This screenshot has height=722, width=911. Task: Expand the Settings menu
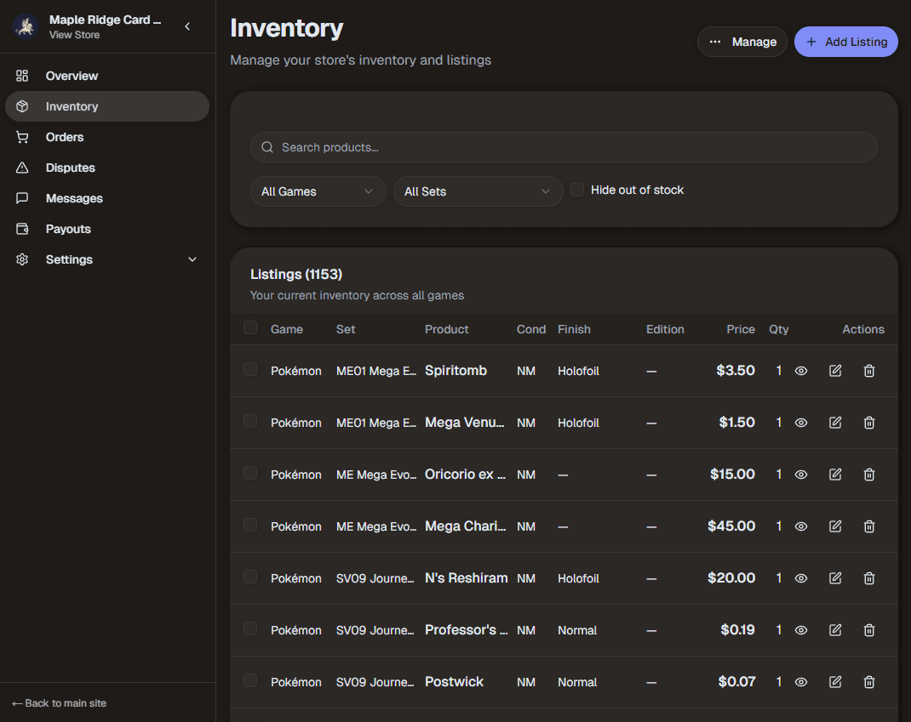pyautogui.click(x=69, y=259)
